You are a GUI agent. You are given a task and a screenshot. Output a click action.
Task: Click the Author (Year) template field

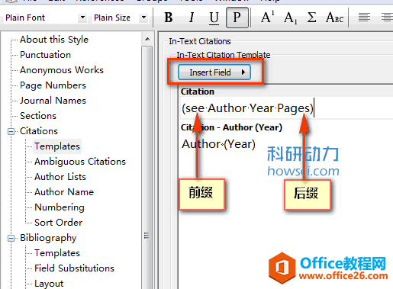click(218, 144)
